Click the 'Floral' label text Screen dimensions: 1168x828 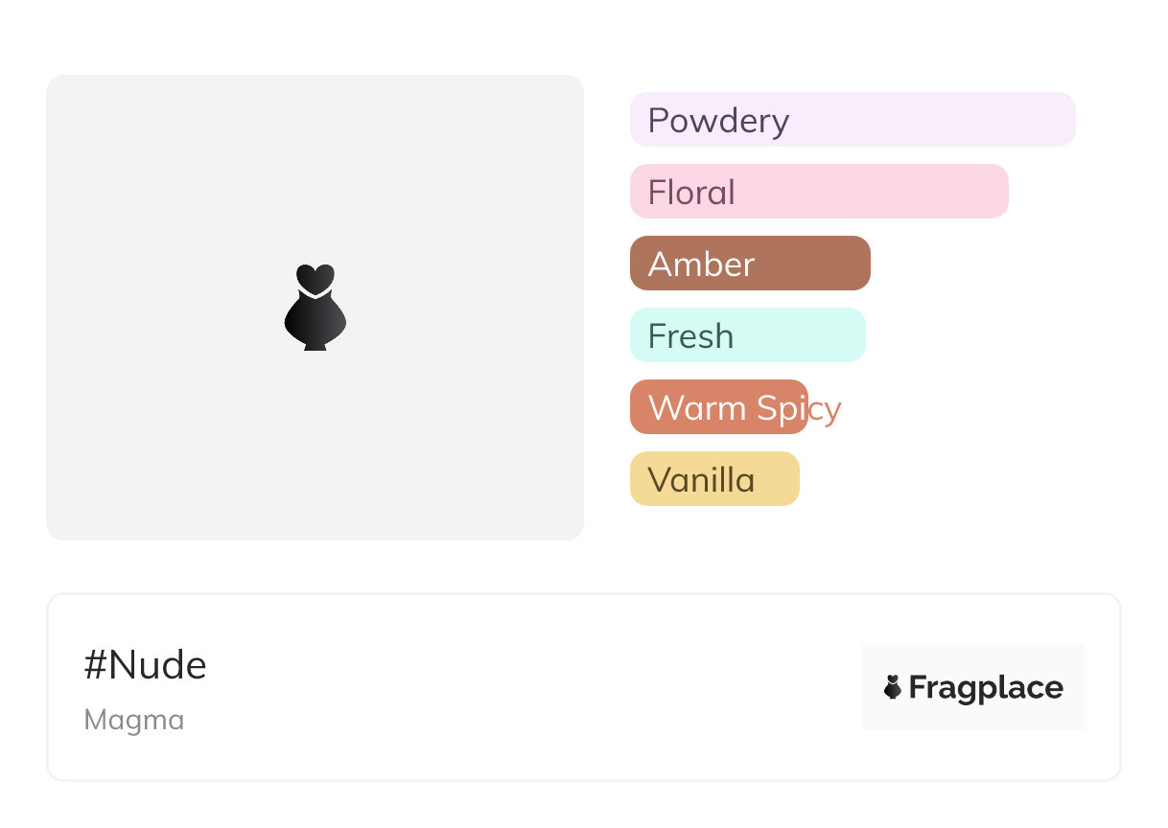pyautogui.click(x=691, y=193)
